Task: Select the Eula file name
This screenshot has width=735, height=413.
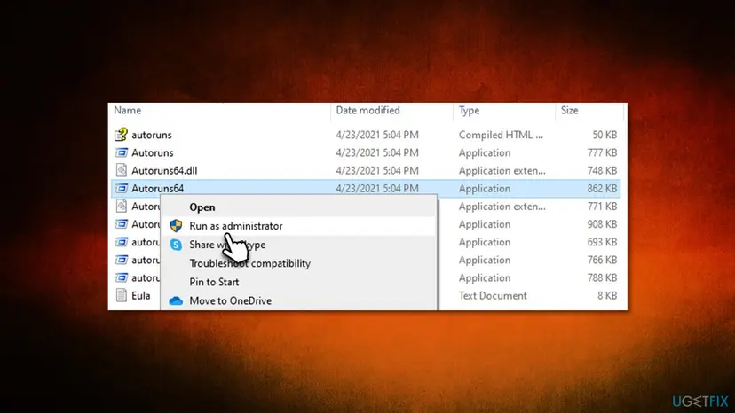Action: click(140, 295)
